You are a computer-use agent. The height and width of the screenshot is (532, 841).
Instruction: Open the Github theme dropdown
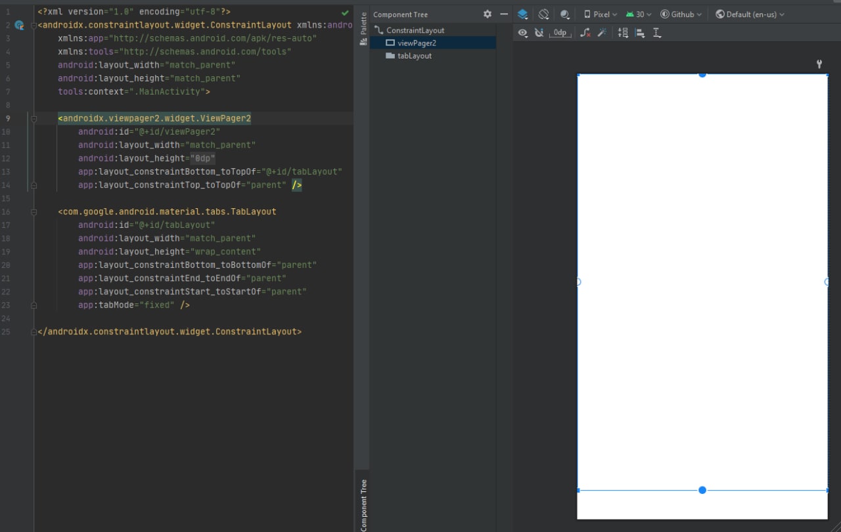point(681,14)
